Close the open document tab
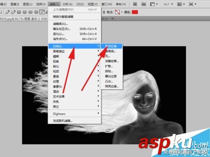The height and width of the screenshot is (157, 210). pyautogui.click(x=113, y=18)
